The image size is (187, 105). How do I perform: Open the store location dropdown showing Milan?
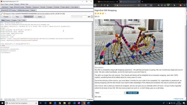[x=110, y=93]
